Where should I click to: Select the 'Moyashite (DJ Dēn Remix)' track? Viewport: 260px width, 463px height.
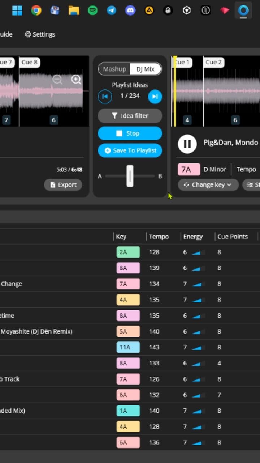point(130,331)
